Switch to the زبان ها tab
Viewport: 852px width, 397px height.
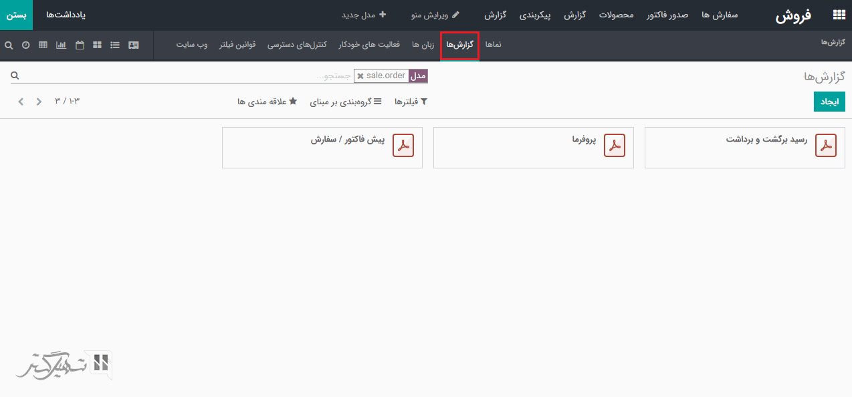pyautogui.click(x=423, y=45)
